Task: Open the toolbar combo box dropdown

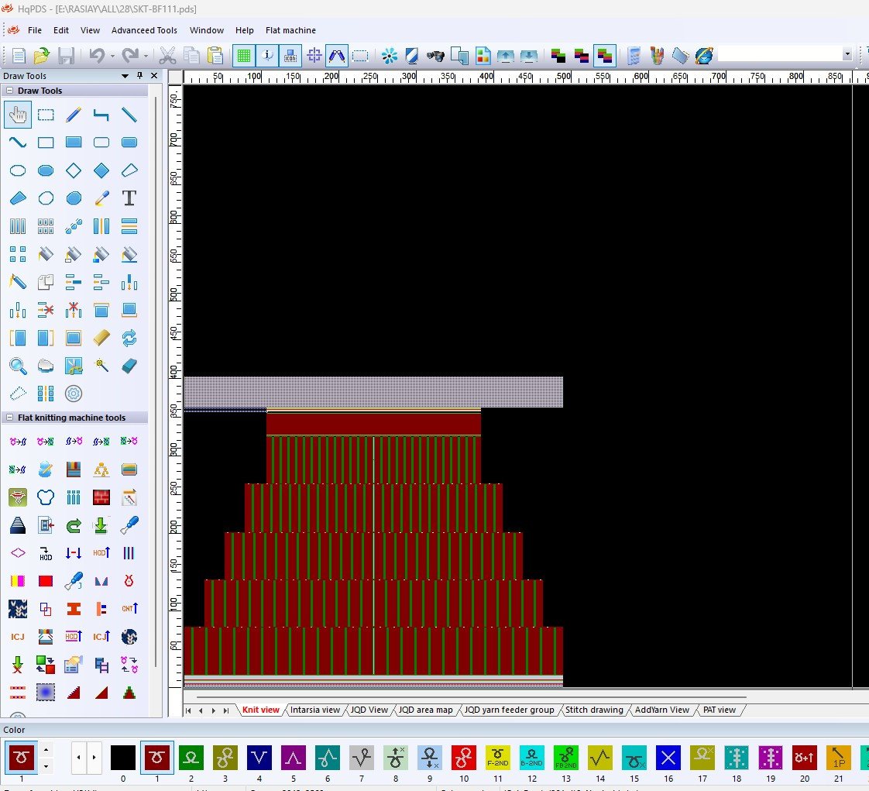Action: pyautogui.click(x=847, y=54)
